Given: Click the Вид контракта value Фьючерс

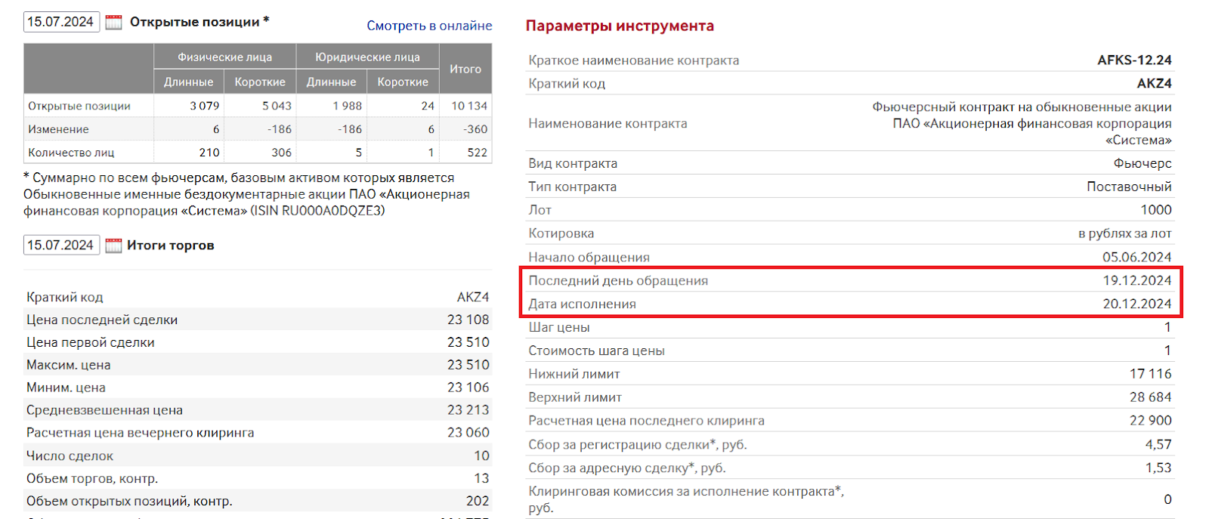Looking at the screenshot, I should tap(1143, 163).
